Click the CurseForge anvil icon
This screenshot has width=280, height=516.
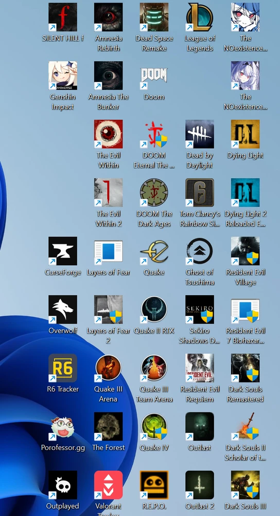[63, 251]
